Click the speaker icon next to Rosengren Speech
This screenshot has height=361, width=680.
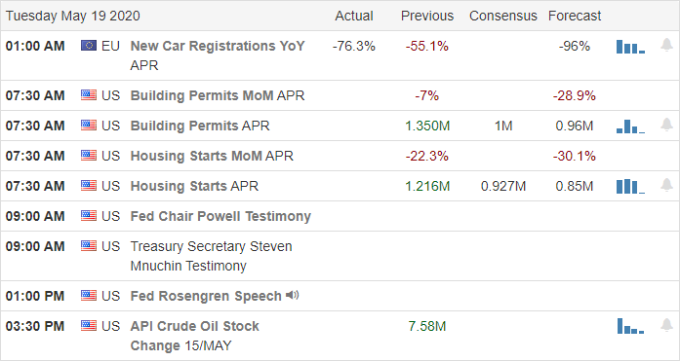pos(293,295)
